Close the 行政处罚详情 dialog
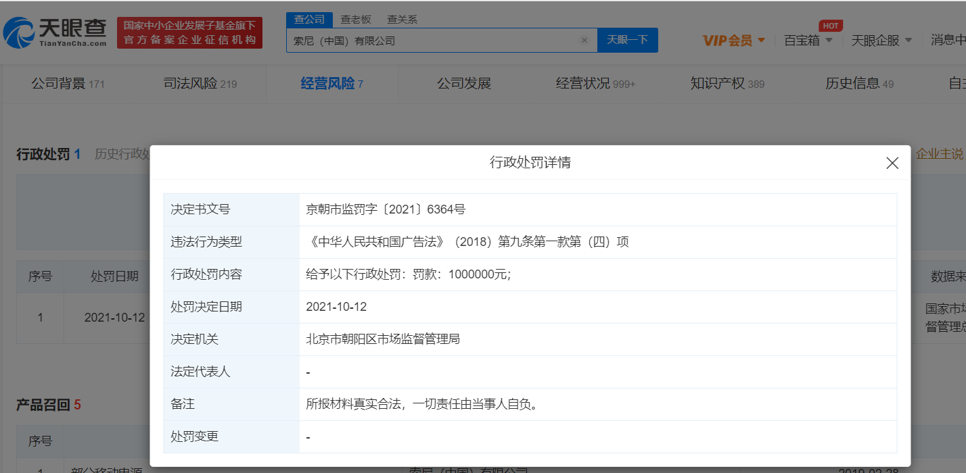The height and width of the screenshot is (473, 966). point(892,163)
